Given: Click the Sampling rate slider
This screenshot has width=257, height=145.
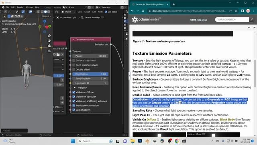Looking at the screenshot, I should tap(90, 79).
